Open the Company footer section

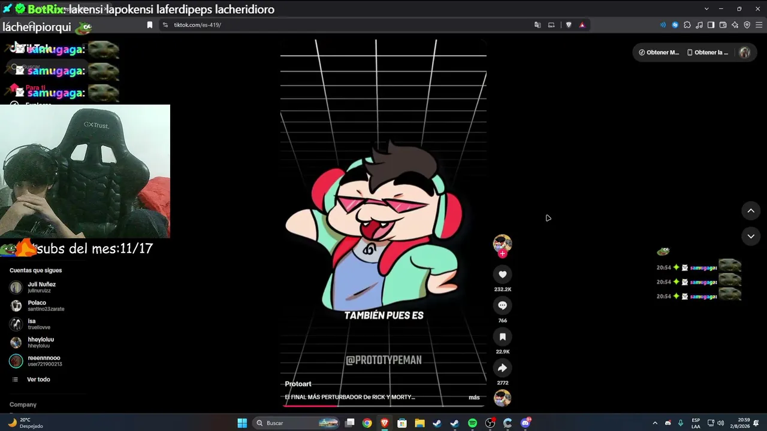click(x=23, y=405)
